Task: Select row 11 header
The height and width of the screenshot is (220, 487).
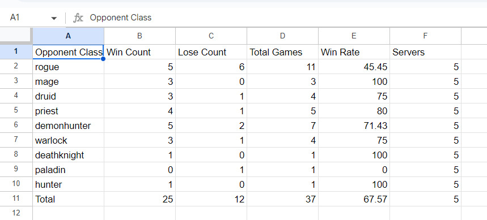Action: point(16,199)
